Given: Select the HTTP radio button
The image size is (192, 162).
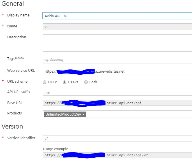Looking at the screenshot, I should point(45,82).
